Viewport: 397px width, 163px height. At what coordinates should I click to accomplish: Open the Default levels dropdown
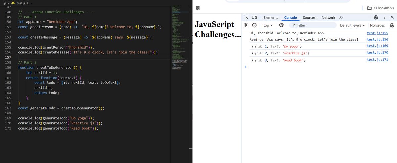pos(352,25)
